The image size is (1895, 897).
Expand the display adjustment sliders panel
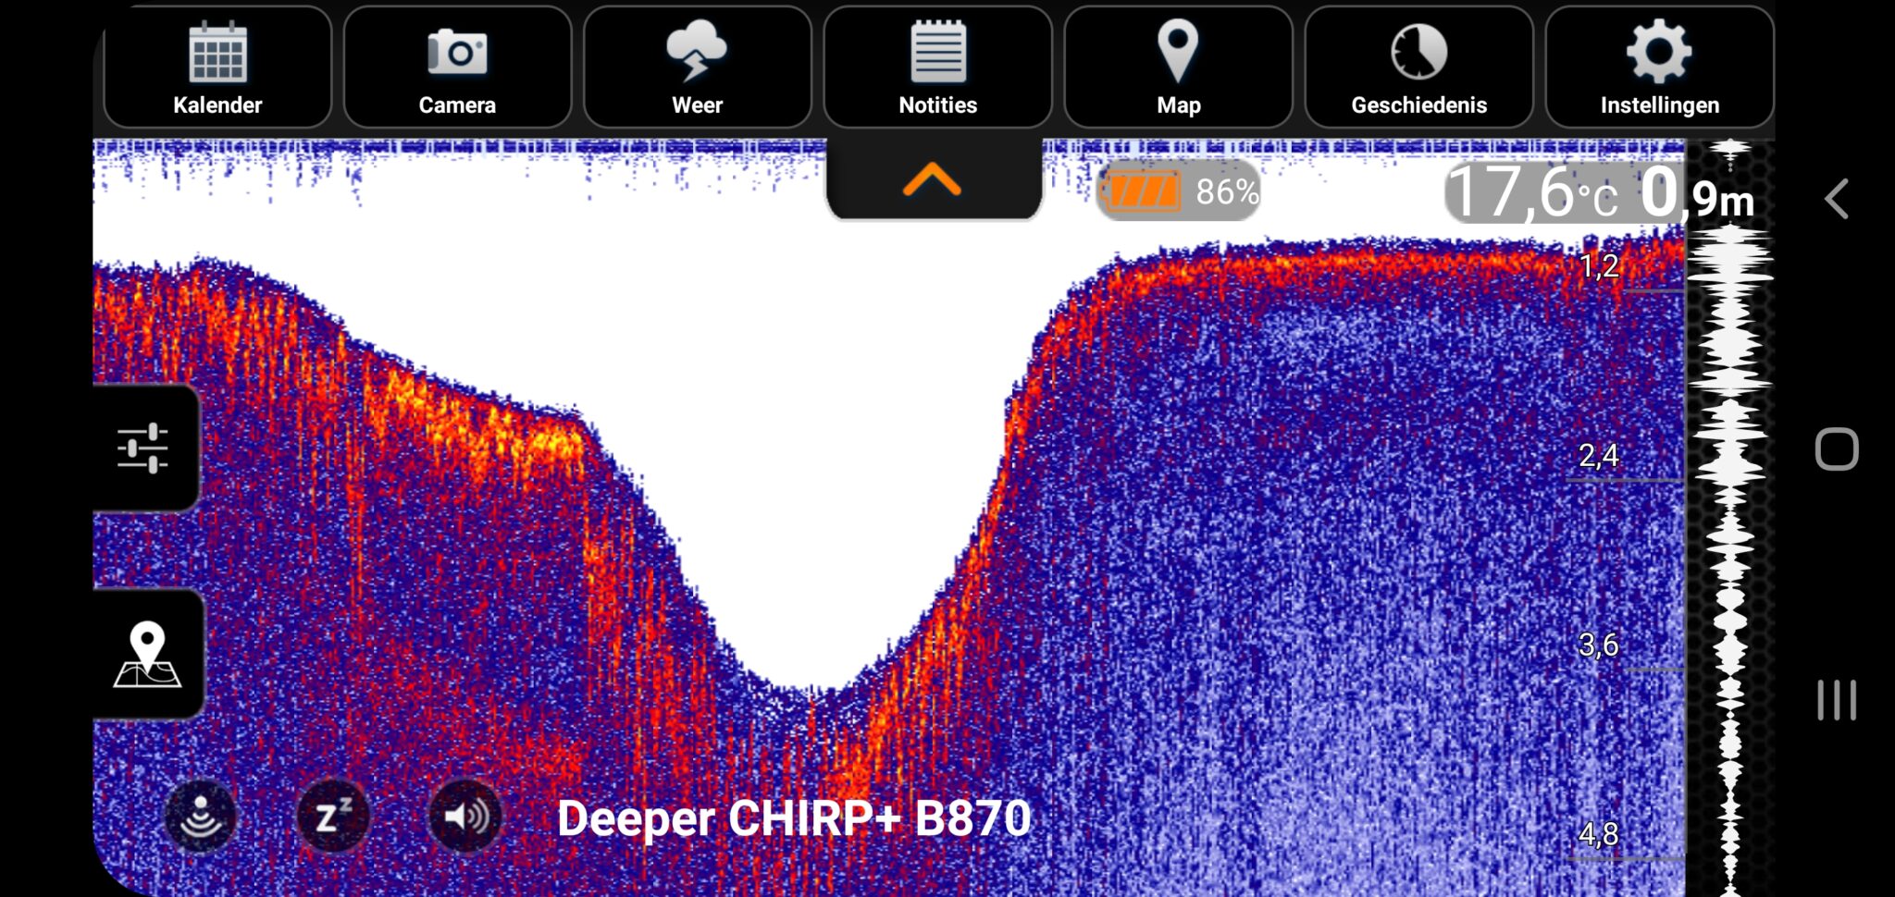[x=144, y=446]
